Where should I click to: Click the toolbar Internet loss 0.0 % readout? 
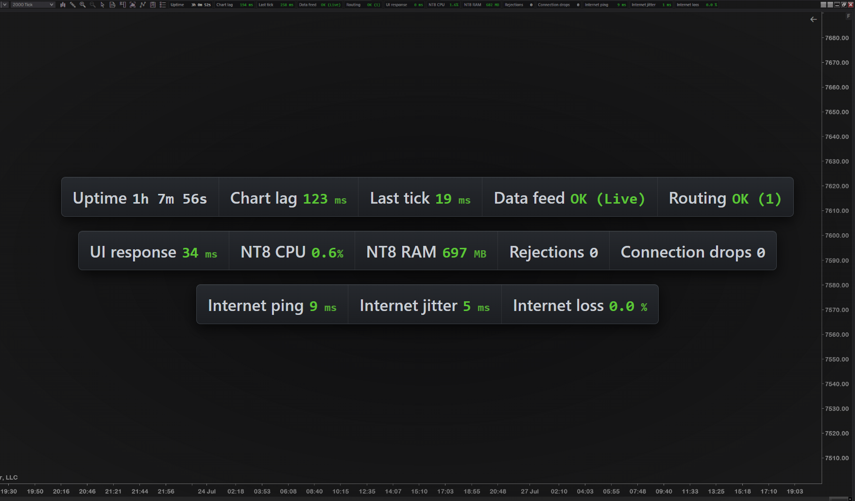tap(697, 4)
